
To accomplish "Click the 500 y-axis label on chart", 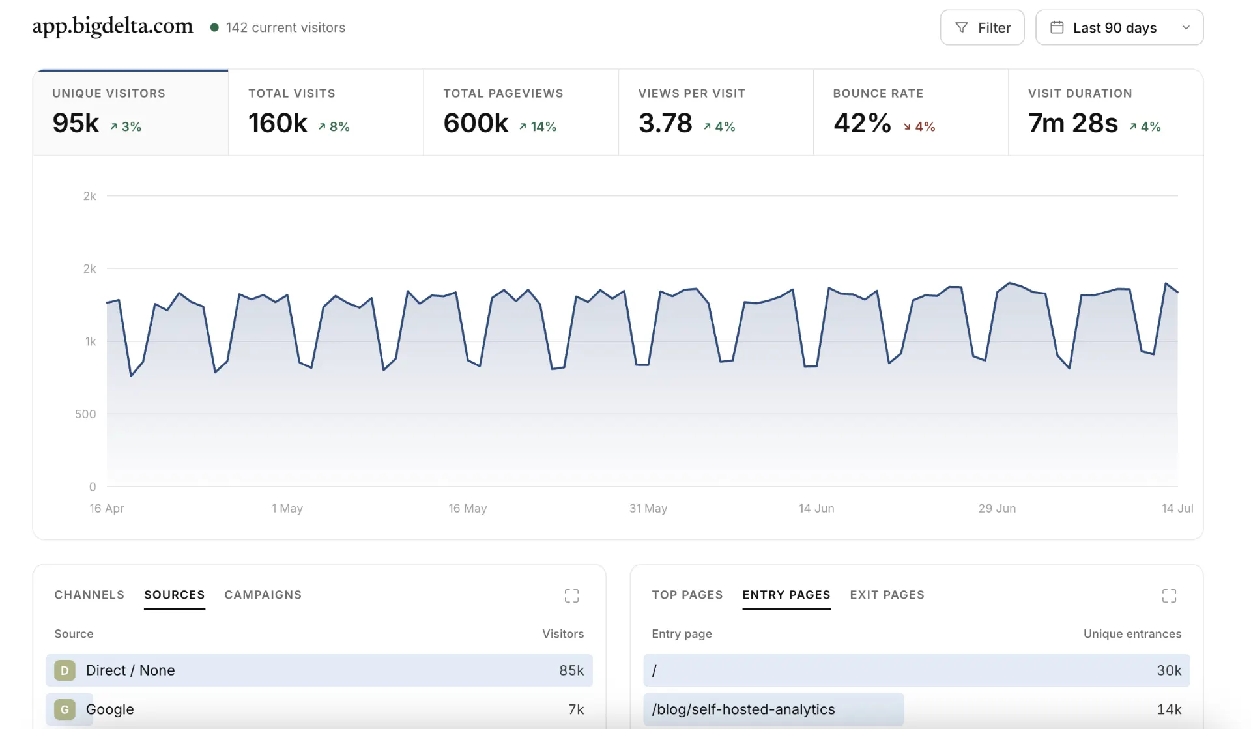I will (85, 414).
